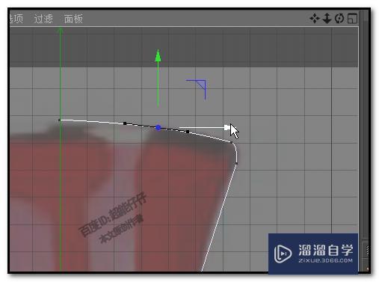
Task: Select the spline start point on green axis
Action: point(59,120)
